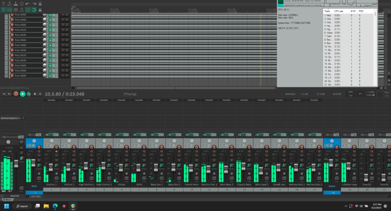
Task: Click the Redo arrow icon
Action: [34, 4]
